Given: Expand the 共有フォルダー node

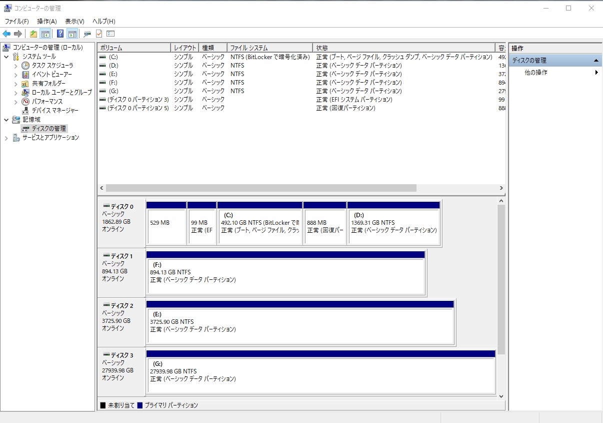Looking at the screenshot, I should (x=15, y=84).
